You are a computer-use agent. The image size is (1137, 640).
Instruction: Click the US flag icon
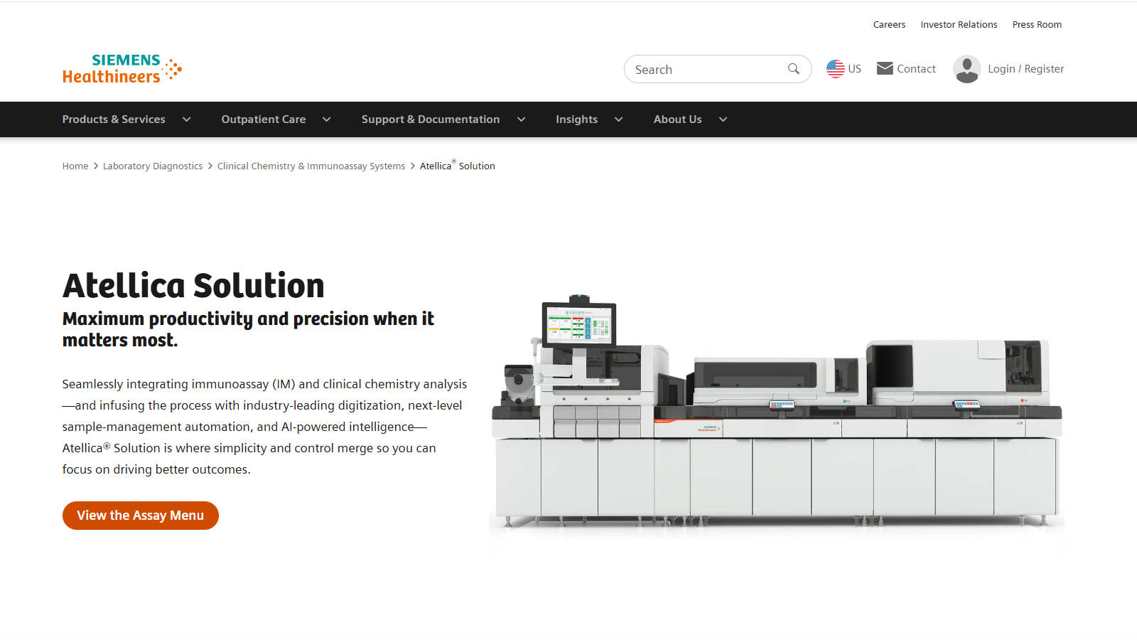coord(835,69)
